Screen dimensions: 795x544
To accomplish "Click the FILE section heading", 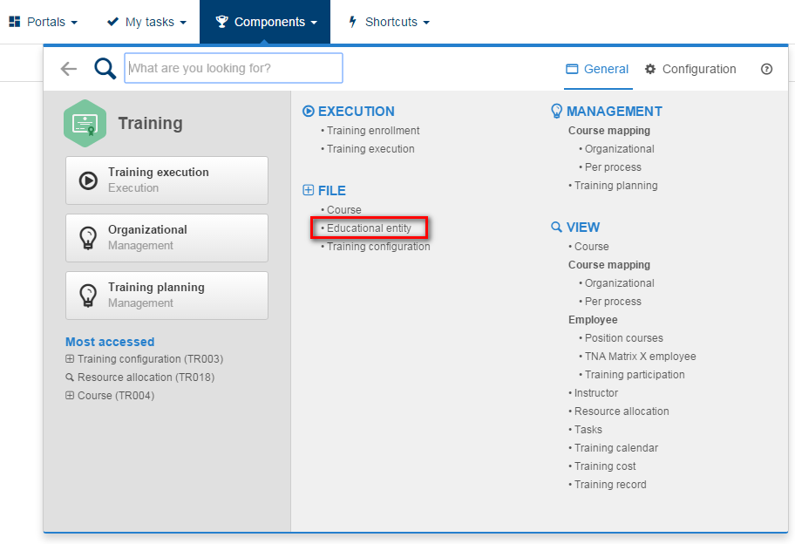I will pyautogui.click(x=331, y=190).
